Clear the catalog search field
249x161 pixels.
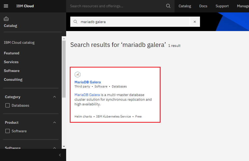tap(195, 22)
